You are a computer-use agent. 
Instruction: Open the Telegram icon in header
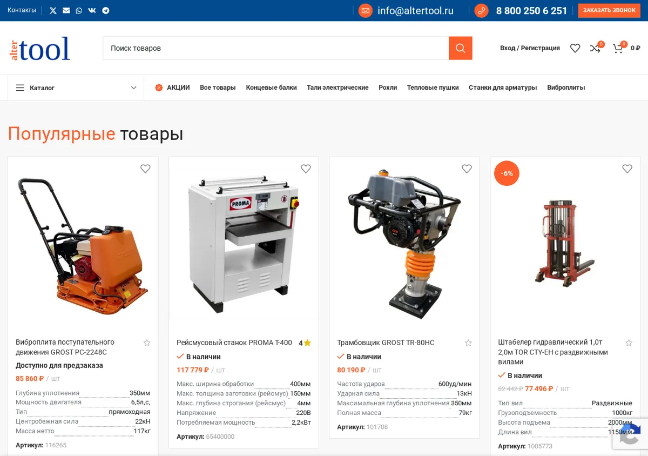[106, 10]
